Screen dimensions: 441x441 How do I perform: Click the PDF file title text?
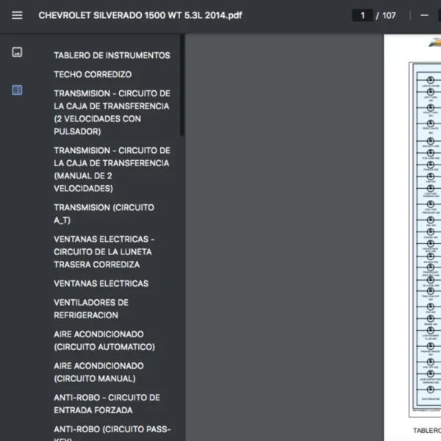tap(140, 15)
